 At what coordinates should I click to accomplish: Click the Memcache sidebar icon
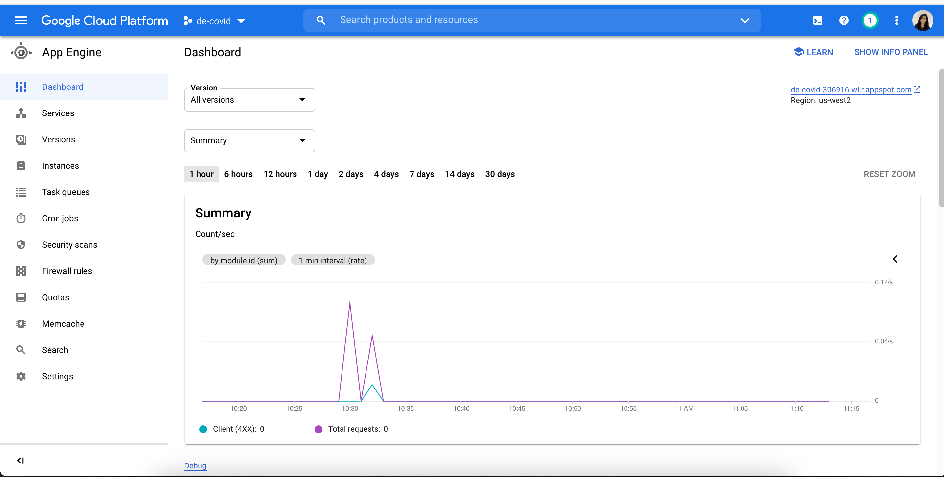[21, 324]
